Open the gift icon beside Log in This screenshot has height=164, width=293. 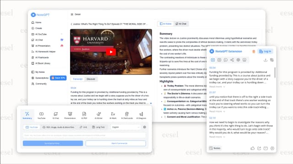click(254, 51)
